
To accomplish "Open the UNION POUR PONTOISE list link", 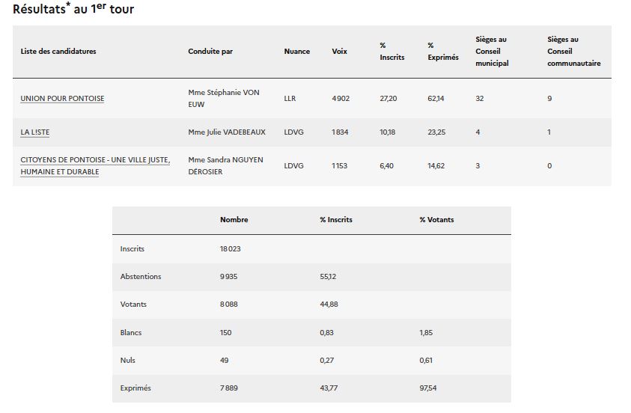I will point(62,99).
